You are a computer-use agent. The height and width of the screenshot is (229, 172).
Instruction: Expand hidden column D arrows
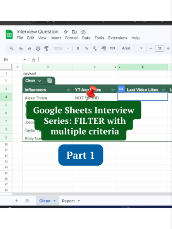pyautogui.click(x=117, y=67)
